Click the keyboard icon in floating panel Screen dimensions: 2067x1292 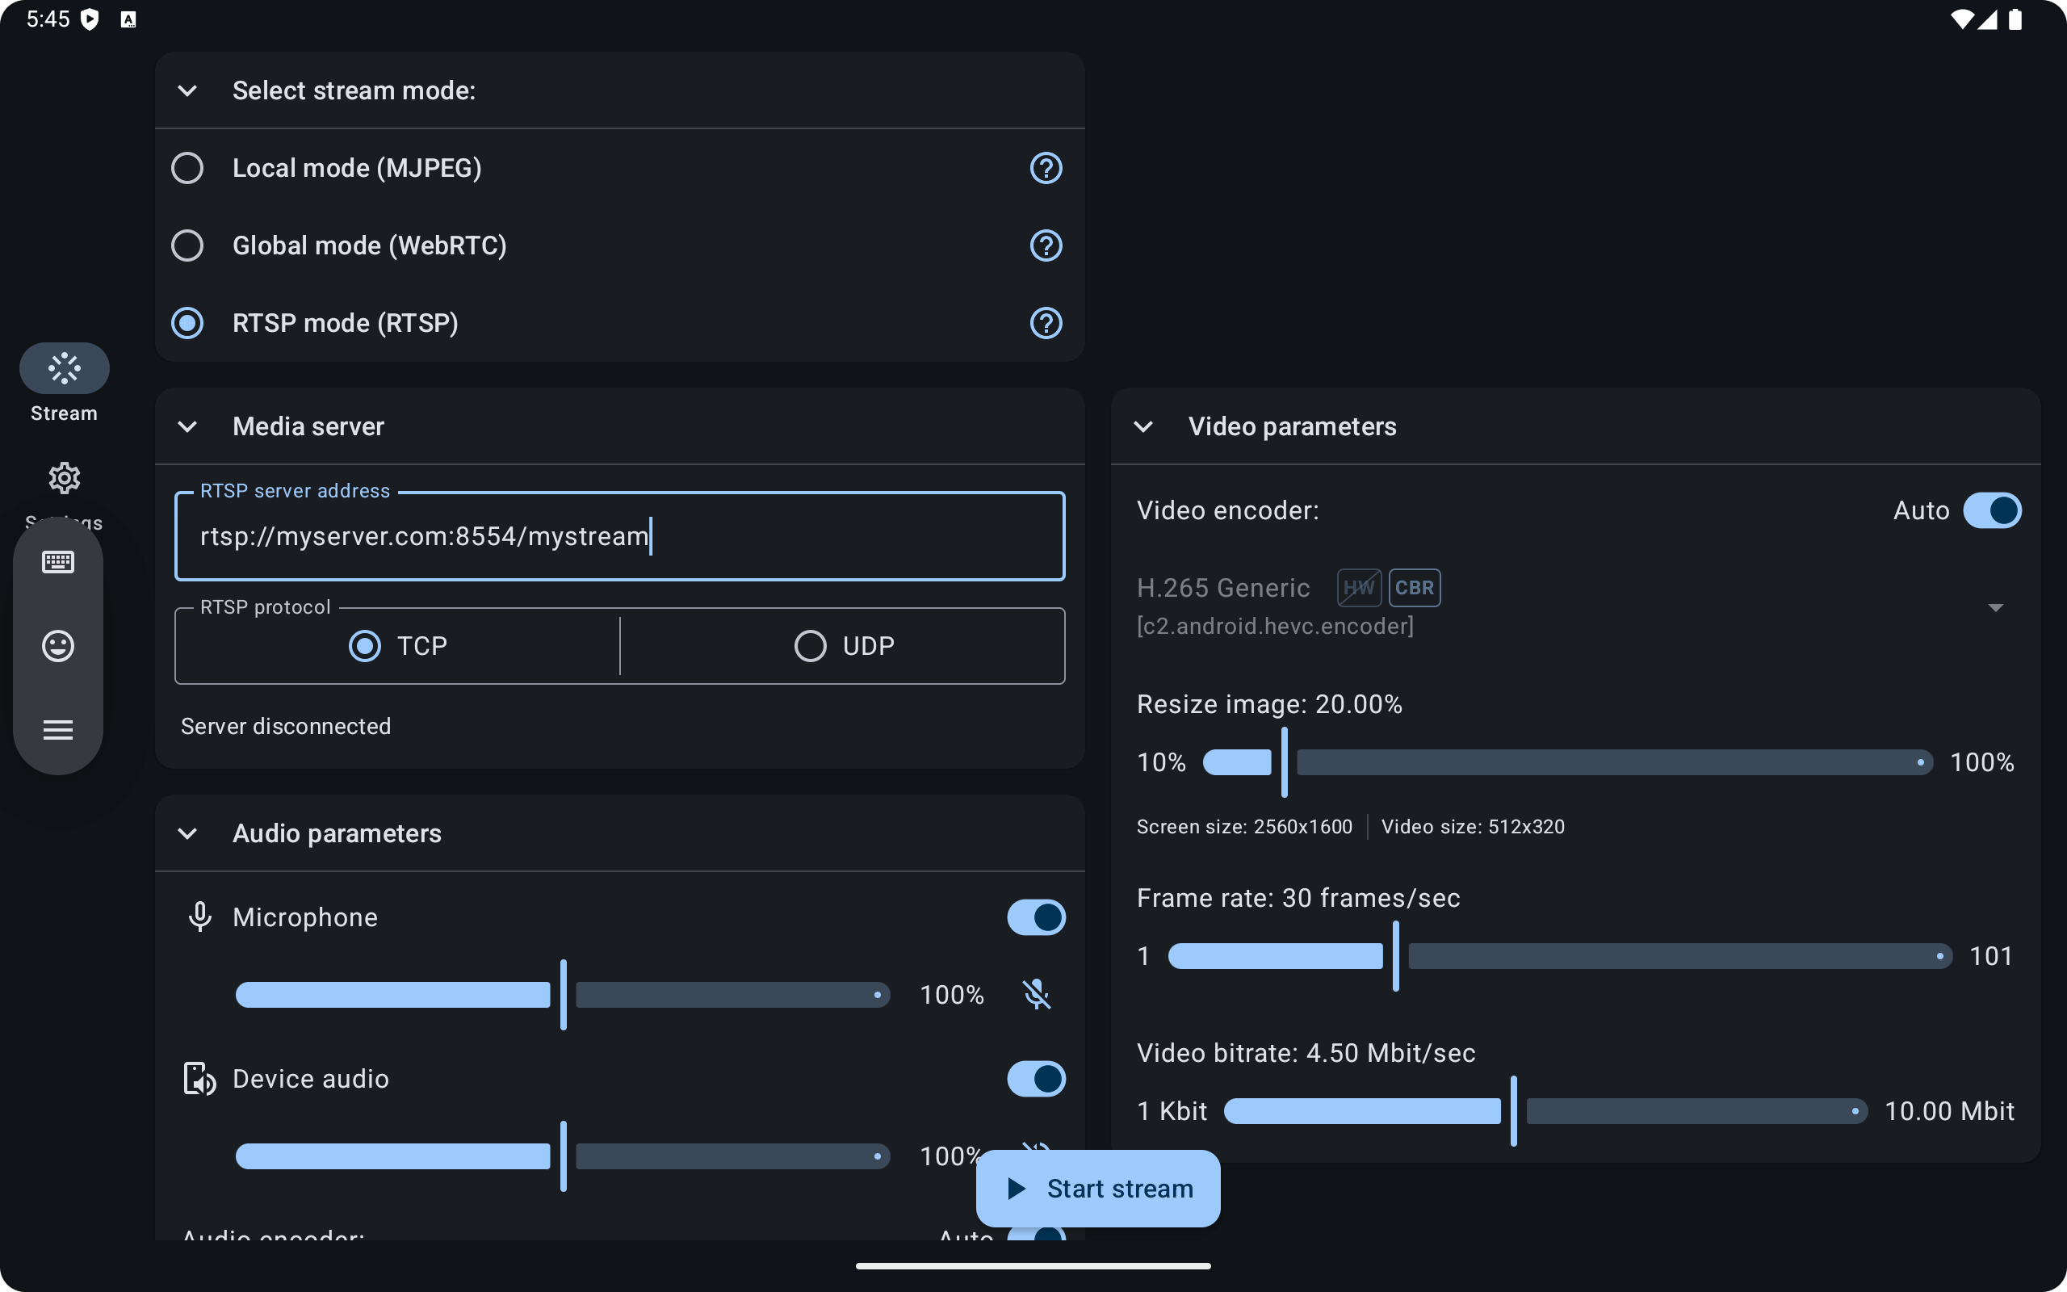58,562
